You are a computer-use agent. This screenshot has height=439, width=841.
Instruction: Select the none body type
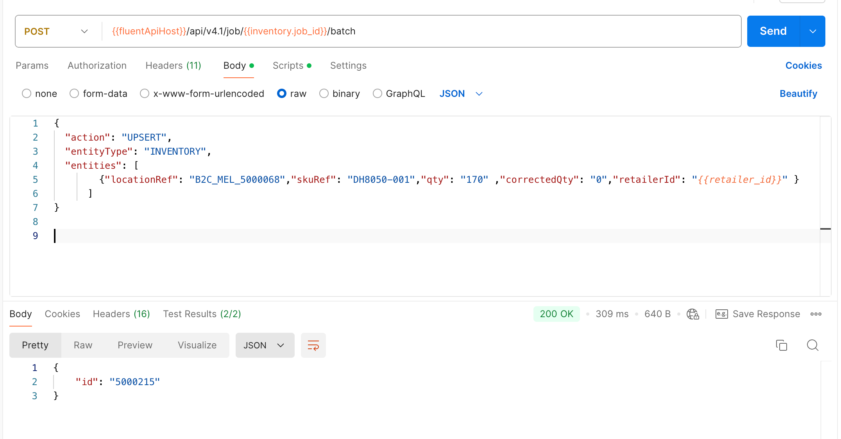[x=27, y=94]
